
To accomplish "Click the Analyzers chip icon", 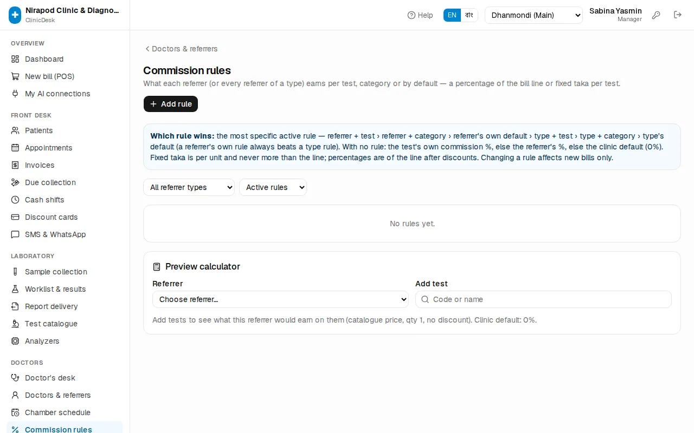I will click(15, 341).
